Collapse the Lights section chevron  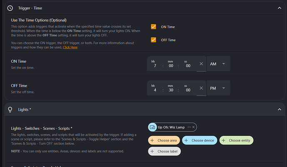point(280,110)
